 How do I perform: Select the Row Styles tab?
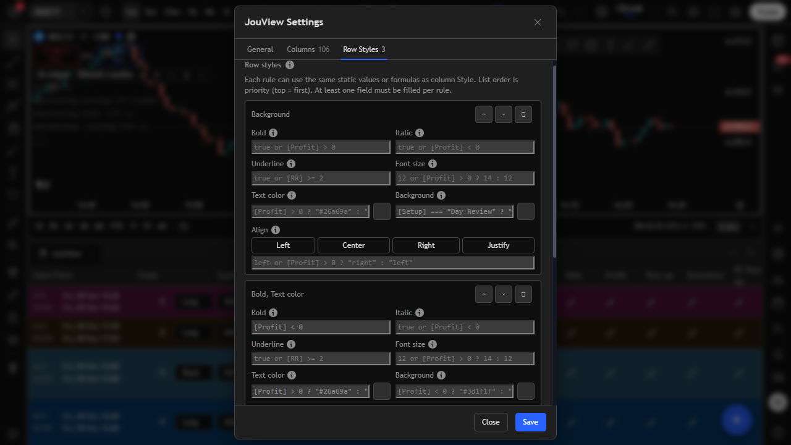point(364,49)
